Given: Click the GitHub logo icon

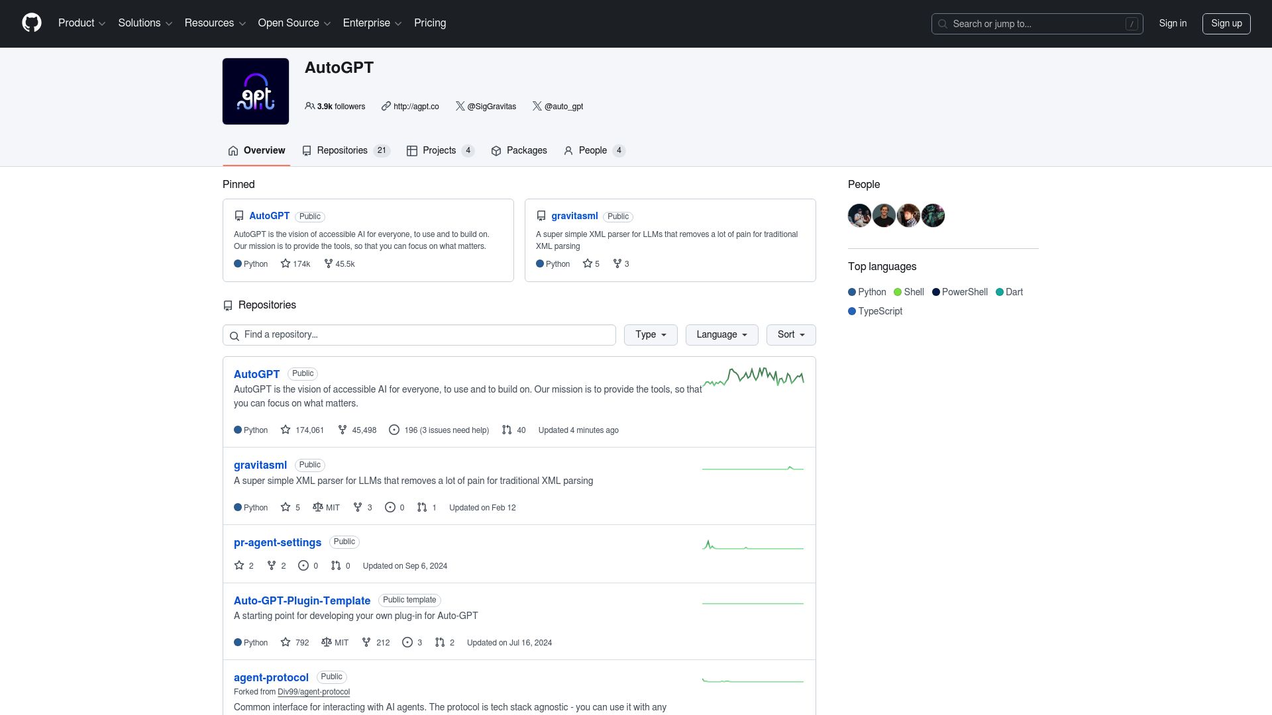Looking at the screenshot, I should [32, 23].
